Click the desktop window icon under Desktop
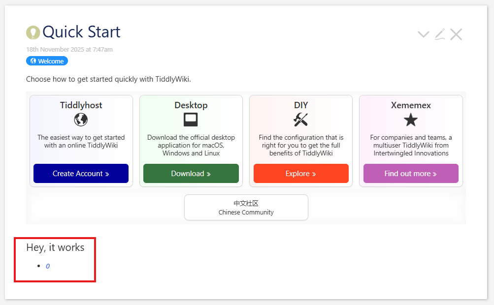This screenshot has width=494, height=305. click(x=191, y=120)
